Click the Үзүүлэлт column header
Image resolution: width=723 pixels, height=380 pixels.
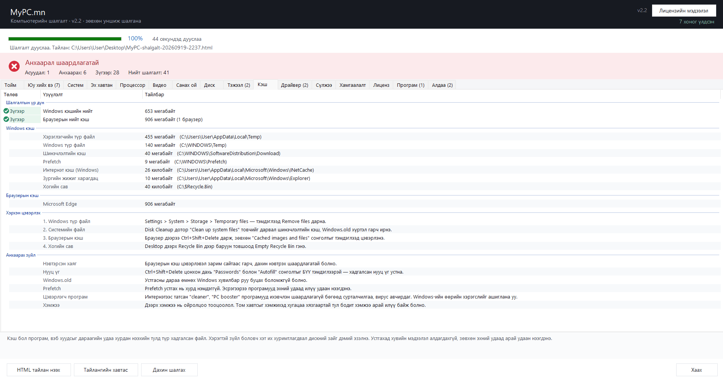(x=91, y=94)
